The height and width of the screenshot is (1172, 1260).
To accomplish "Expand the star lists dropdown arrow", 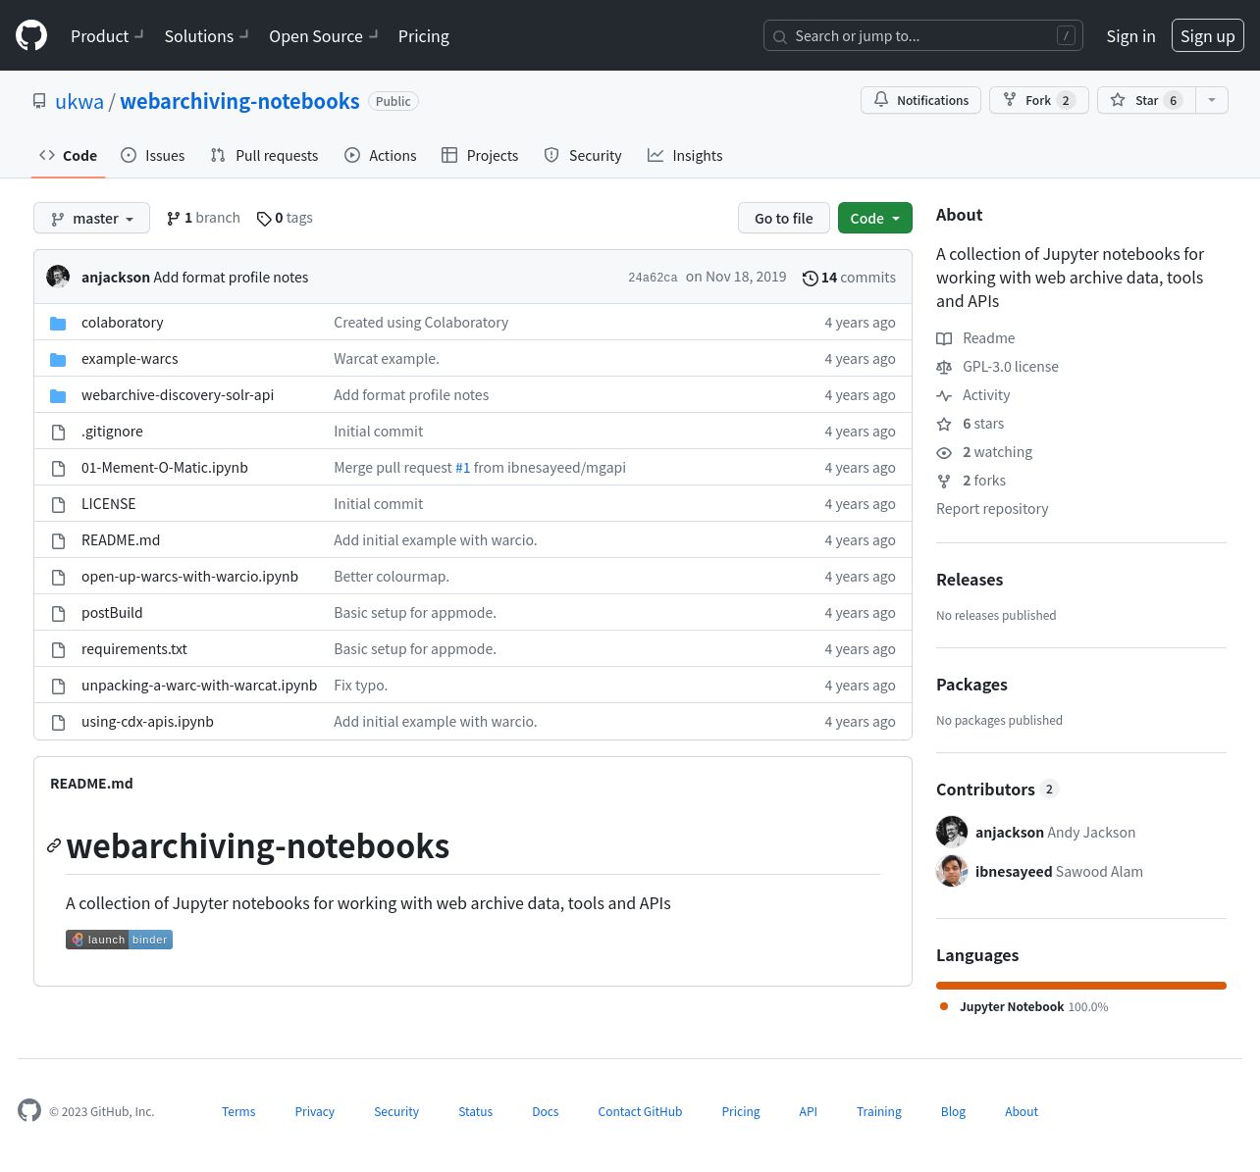I will tap(1212, 100).
